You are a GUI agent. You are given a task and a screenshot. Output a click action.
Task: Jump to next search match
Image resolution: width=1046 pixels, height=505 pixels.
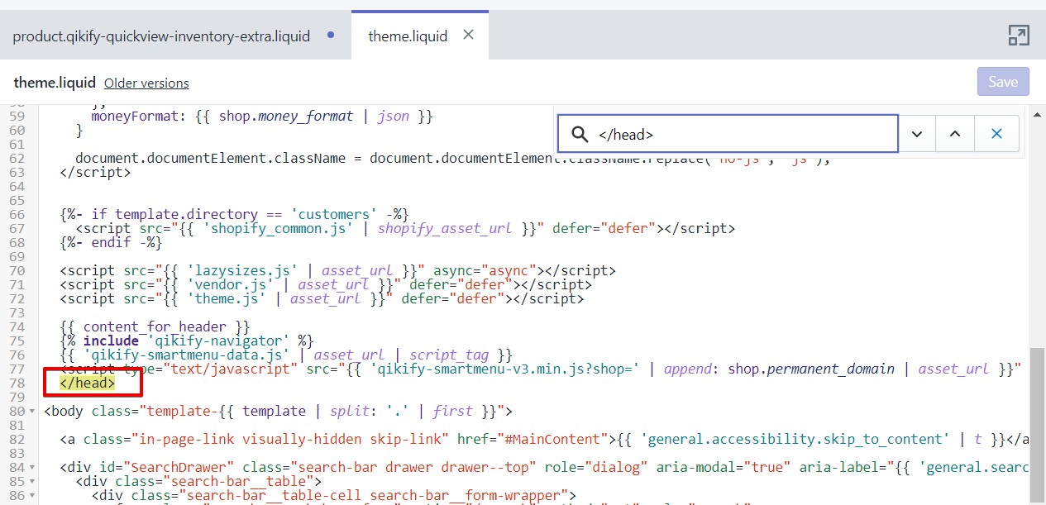click(x=917, y=134)
